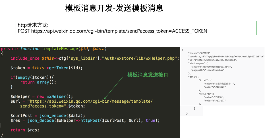Click the JSON "miniprogram":{ line

pos(198,63)
